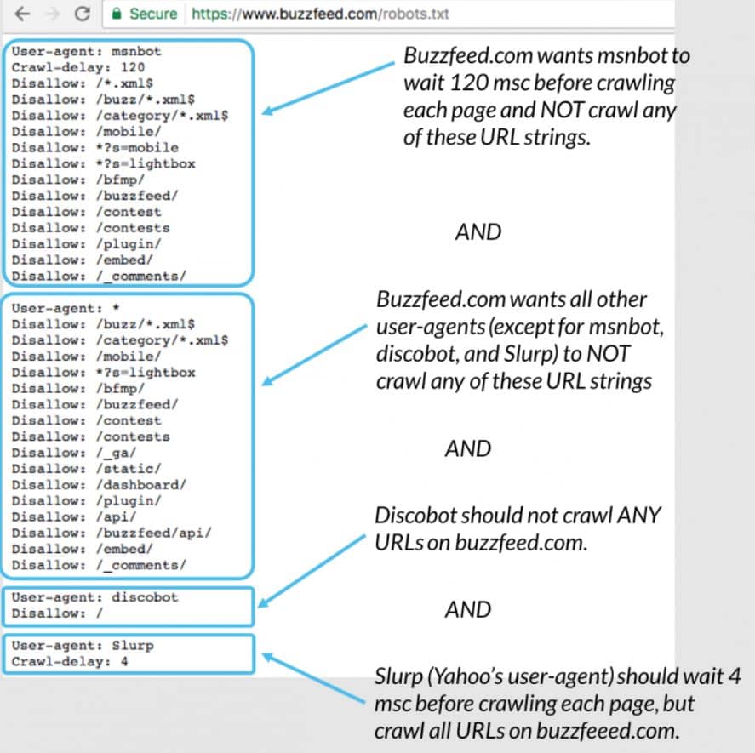Reload the robots.txt page
The height and width of the screenshot is (753, 755).
coord(82,14)
